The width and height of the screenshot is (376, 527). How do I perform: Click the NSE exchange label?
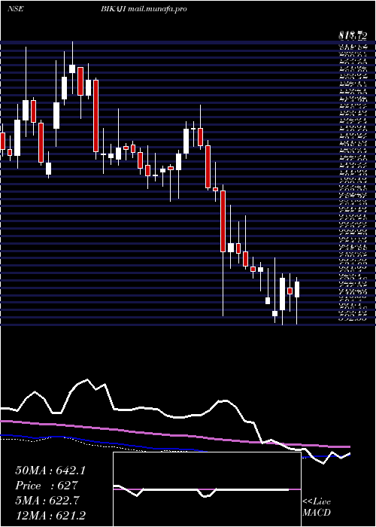16,9
